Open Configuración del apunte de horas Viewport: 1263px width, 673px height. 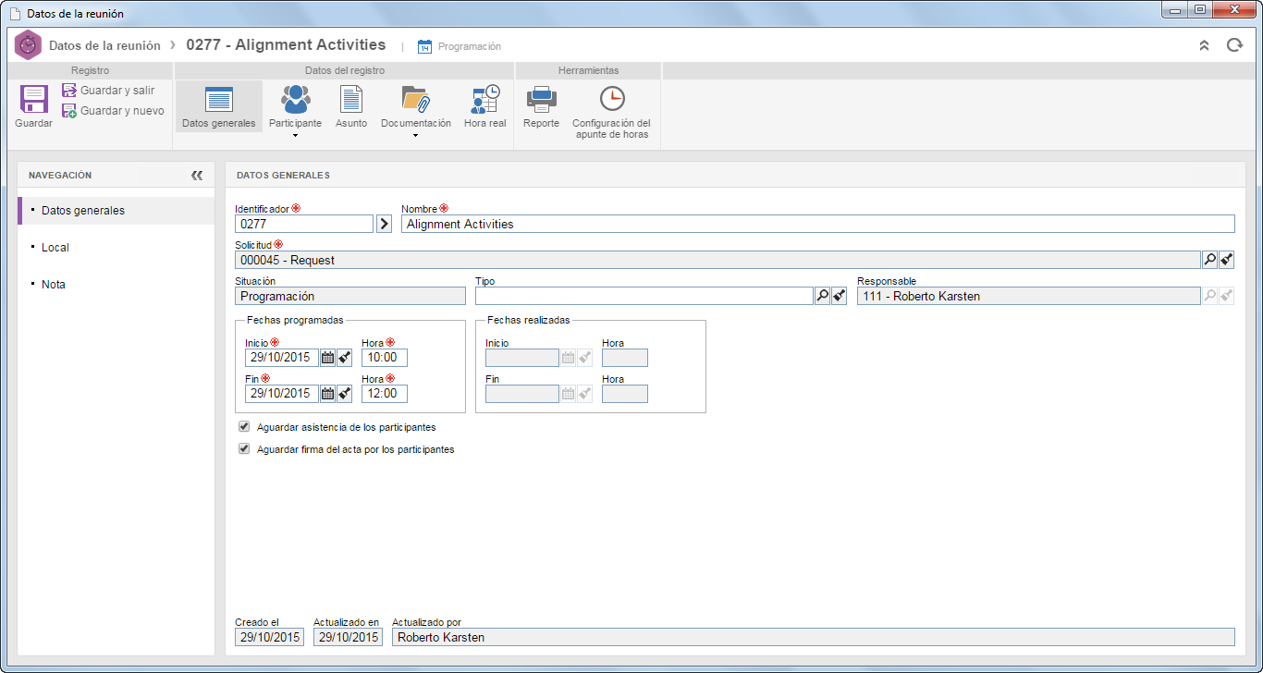pyautogui.click(x=611, y=111)
